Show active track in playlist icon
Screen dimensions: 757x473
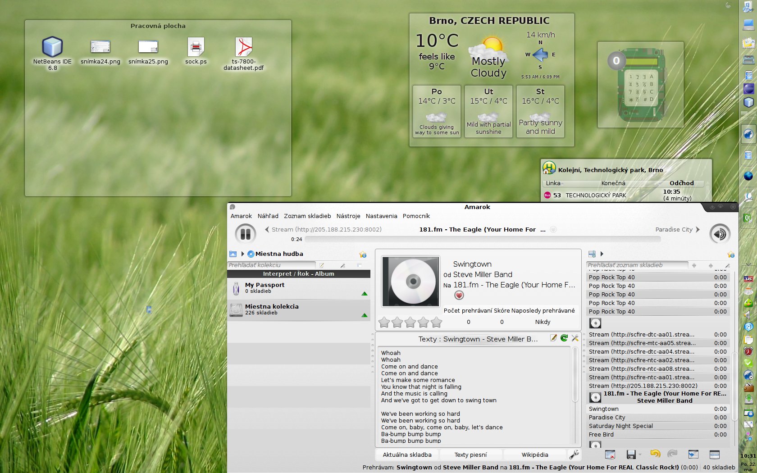pos(693,455)
